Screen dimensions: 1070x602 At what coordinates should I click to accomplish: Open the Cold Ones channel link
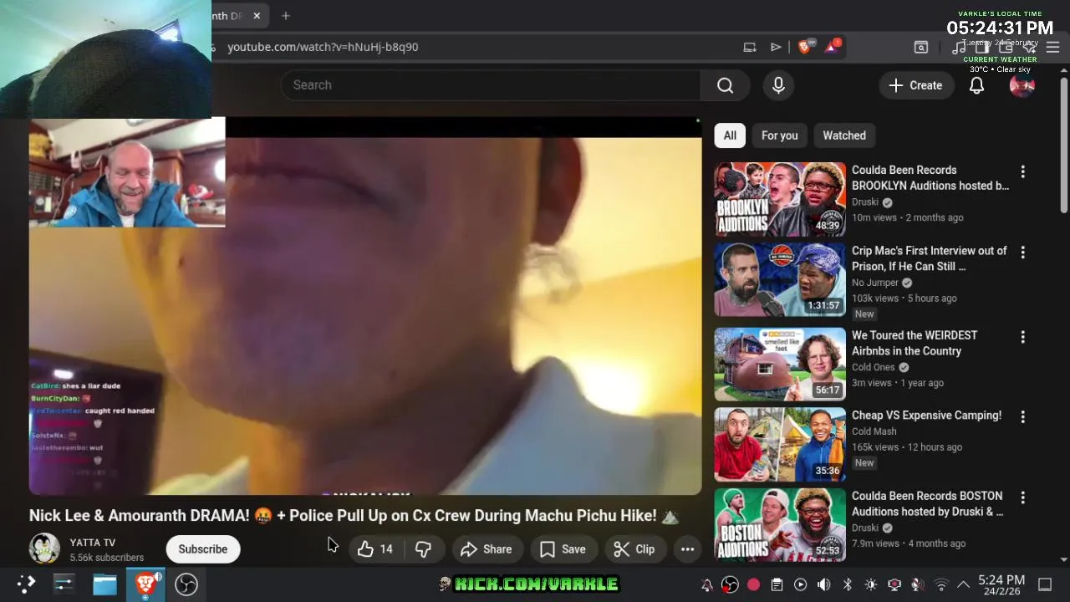click(x=874, y=367)
